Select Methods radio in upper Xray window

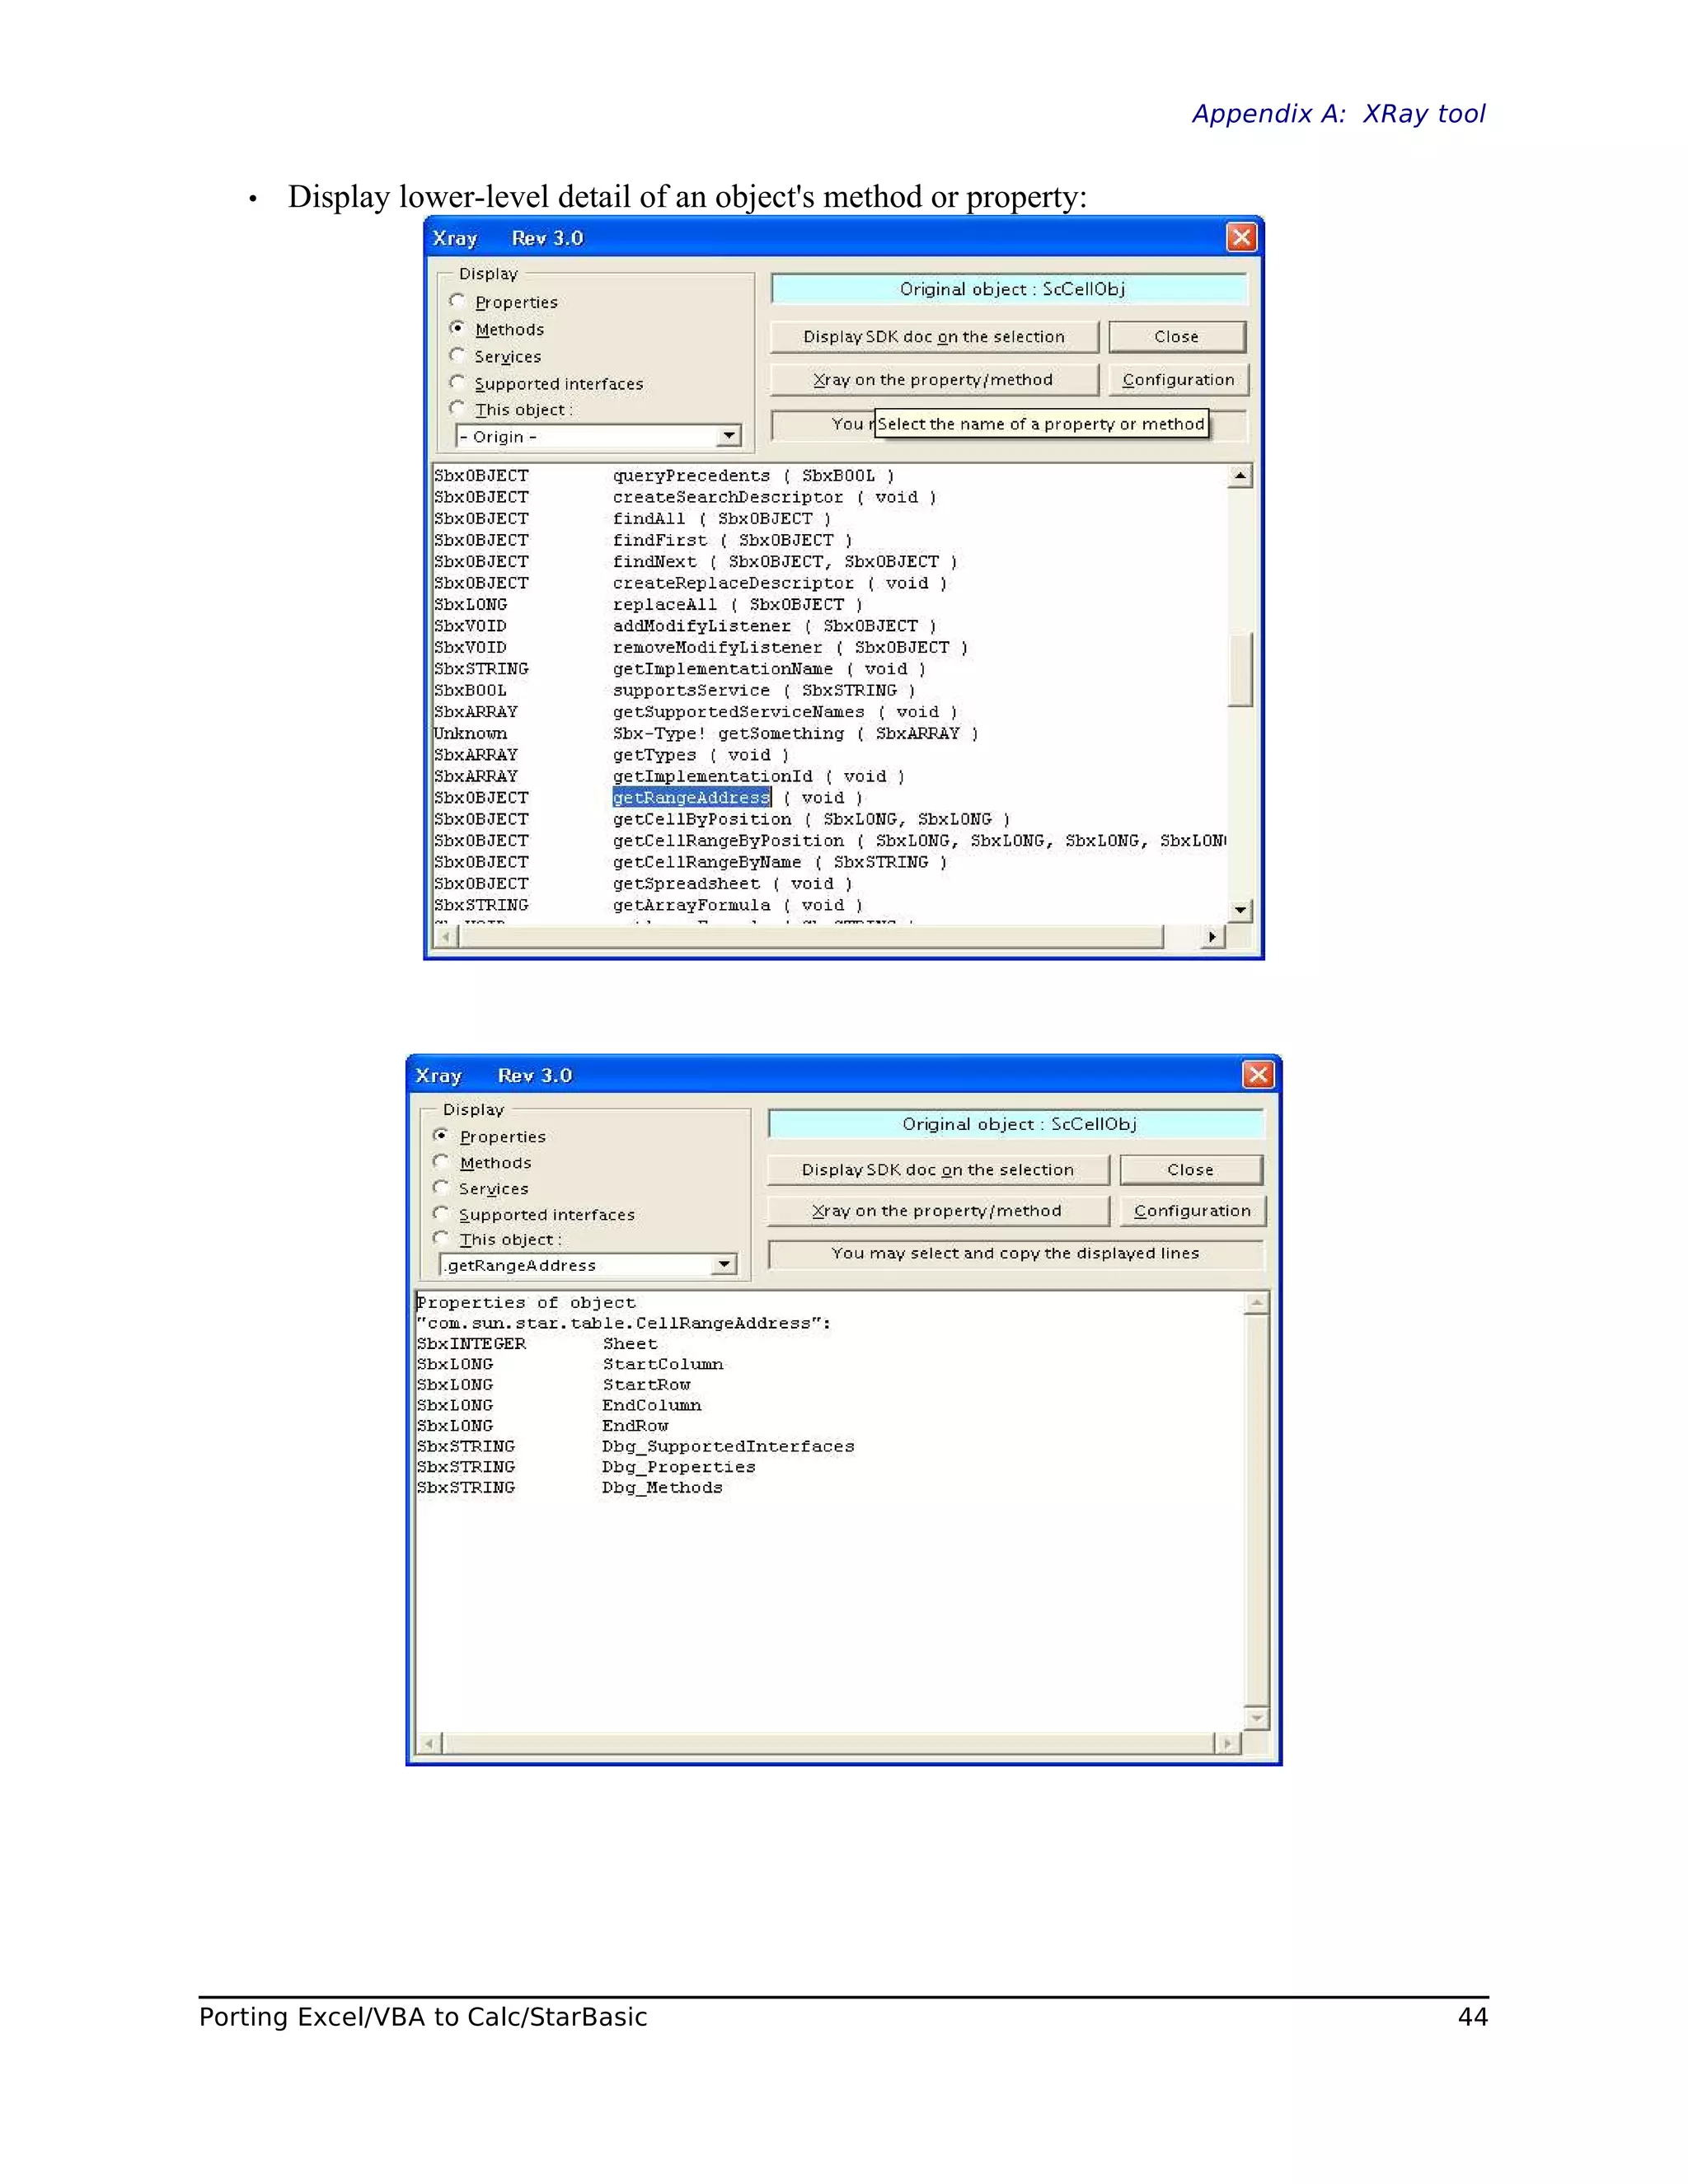tap(458, 328)
